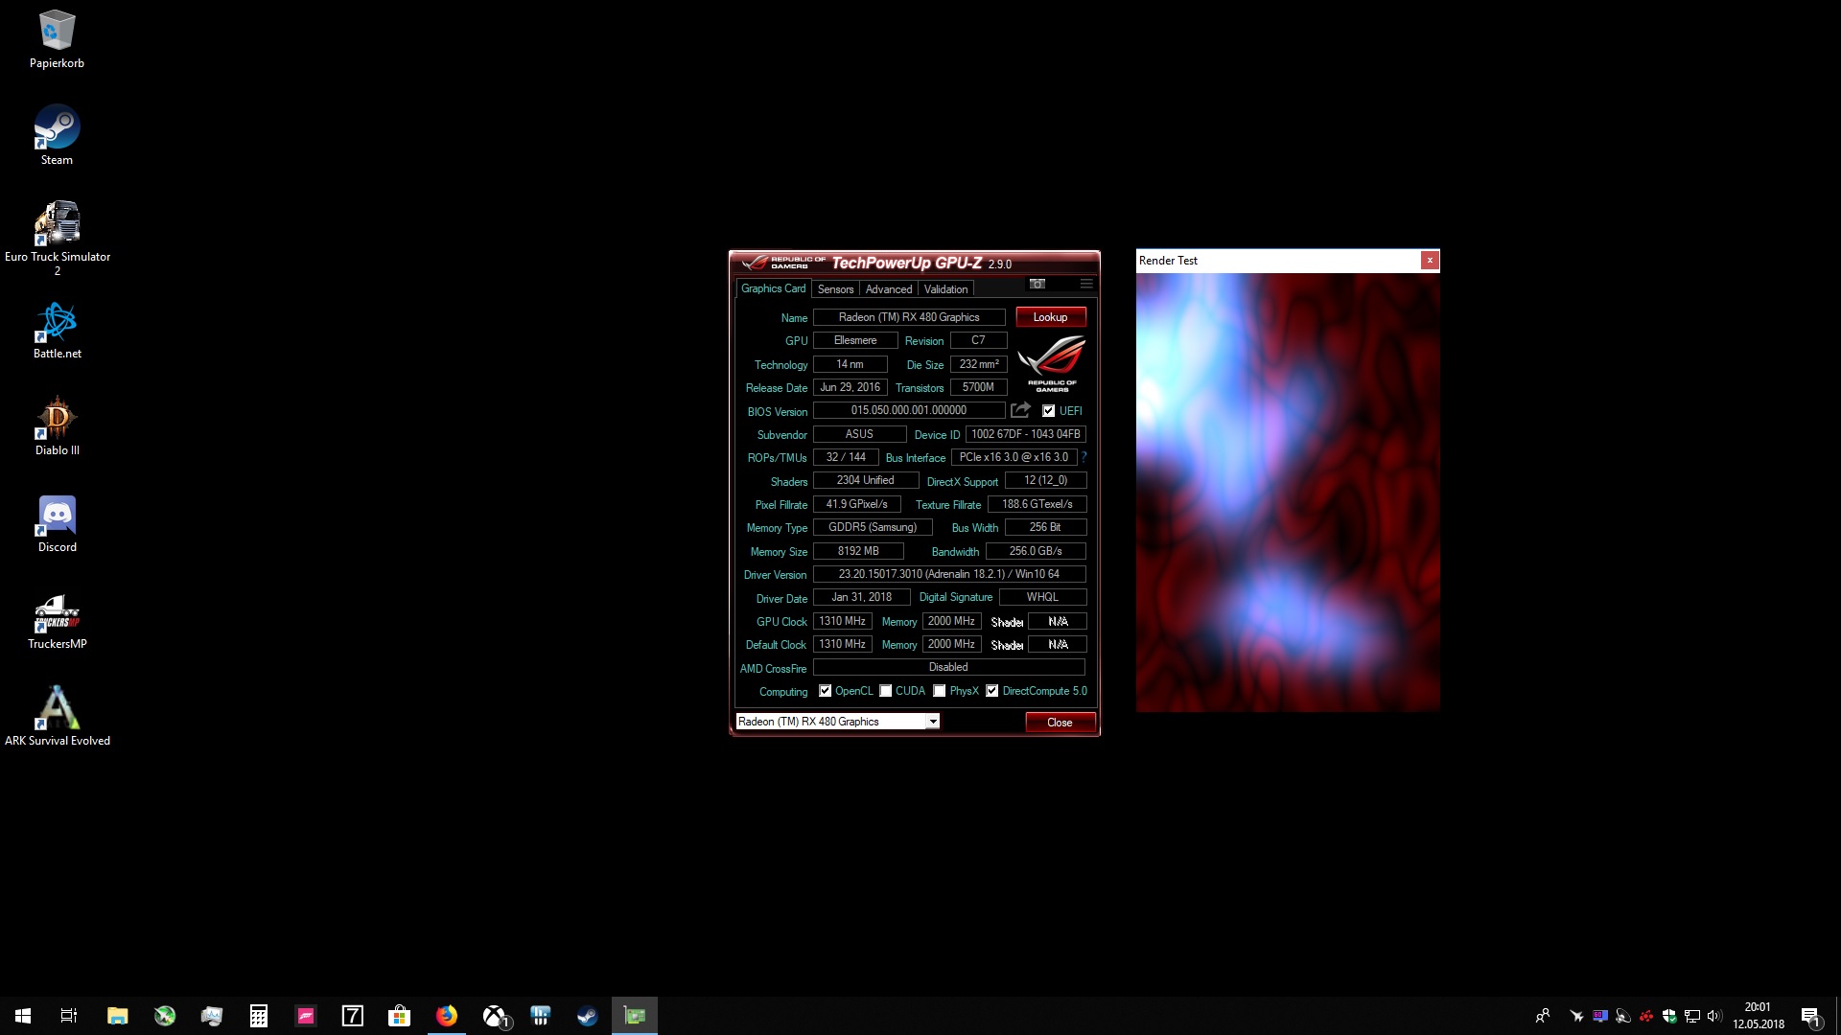Click the BIOS export share icon
The image size is (1841, 1035).
pyautogui.click(x=1020, y=410)
